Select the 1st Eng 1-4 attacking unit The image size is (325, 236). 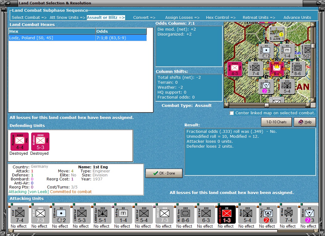tap(123, 215)
